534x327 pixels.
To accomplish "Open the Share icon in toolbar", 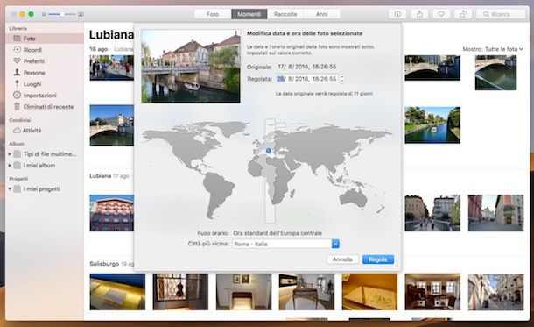I will click(419, 14).
